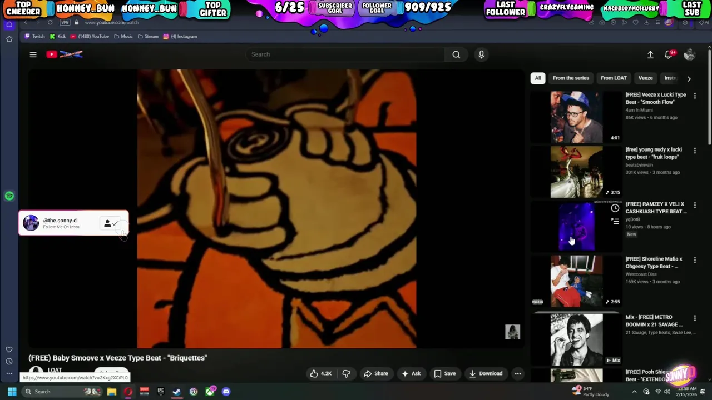Image resolution: width=712 pixels, height=400 pixels.
Task: Open options for fruit loops video
Action: (x=695, y=151)
